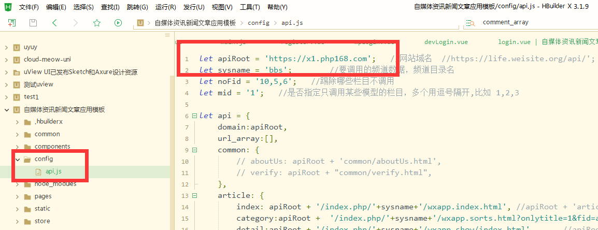598x230 pixels.
Task: Expand the uyuy project folder
Action: [7, 47]
